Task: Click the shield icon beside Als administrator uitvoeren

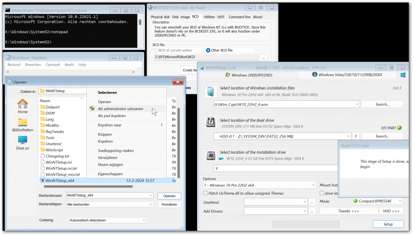Action: click(92, 108)
